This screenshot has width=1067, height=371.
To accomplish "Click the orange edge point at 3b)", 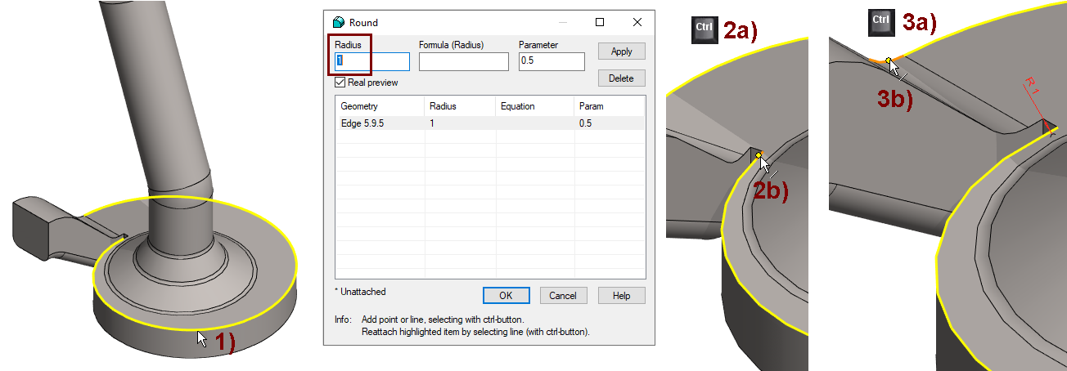I will [889, 60].
